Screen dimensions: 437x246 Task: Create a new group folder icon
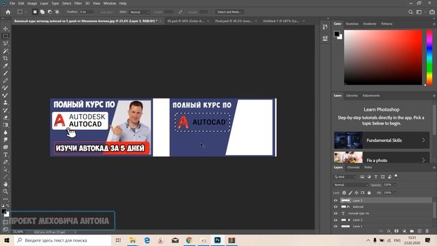(412, 231)
